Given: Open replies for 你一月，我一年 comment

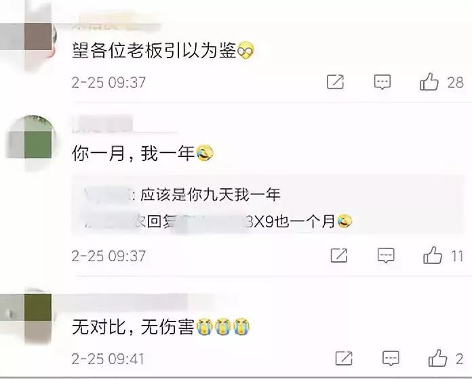Looking at the screenshot, I should click(x=386, y=256).
